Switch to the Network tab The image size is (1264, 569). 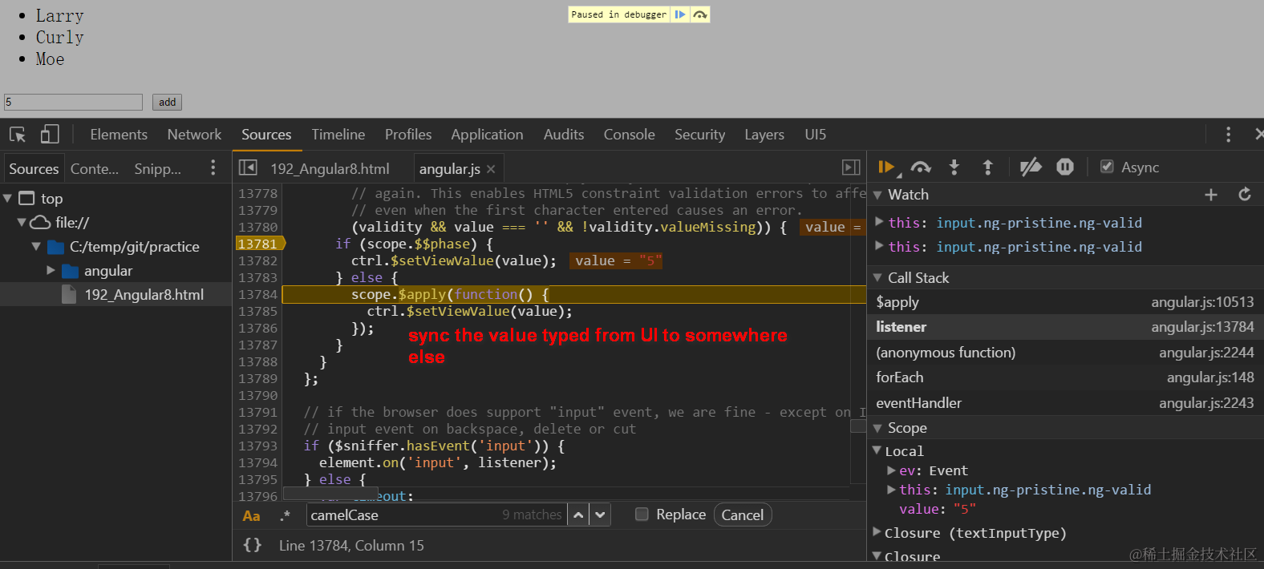click(194, 135)
